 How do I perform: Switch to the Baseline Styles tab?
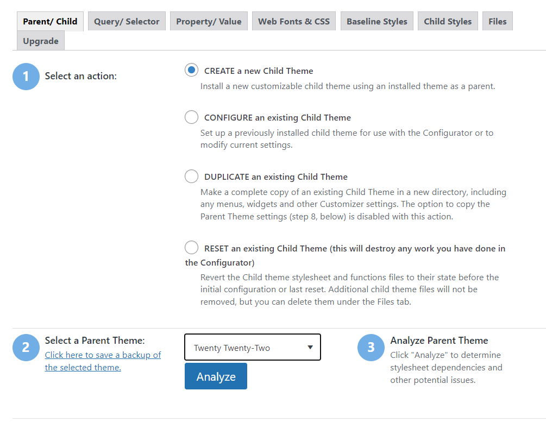(376, 22)
